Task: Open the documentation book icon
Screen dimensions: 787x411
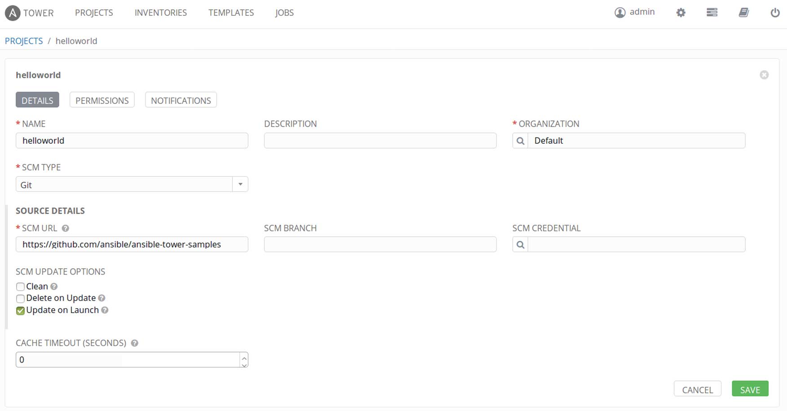Action: (x=743, y=13)
